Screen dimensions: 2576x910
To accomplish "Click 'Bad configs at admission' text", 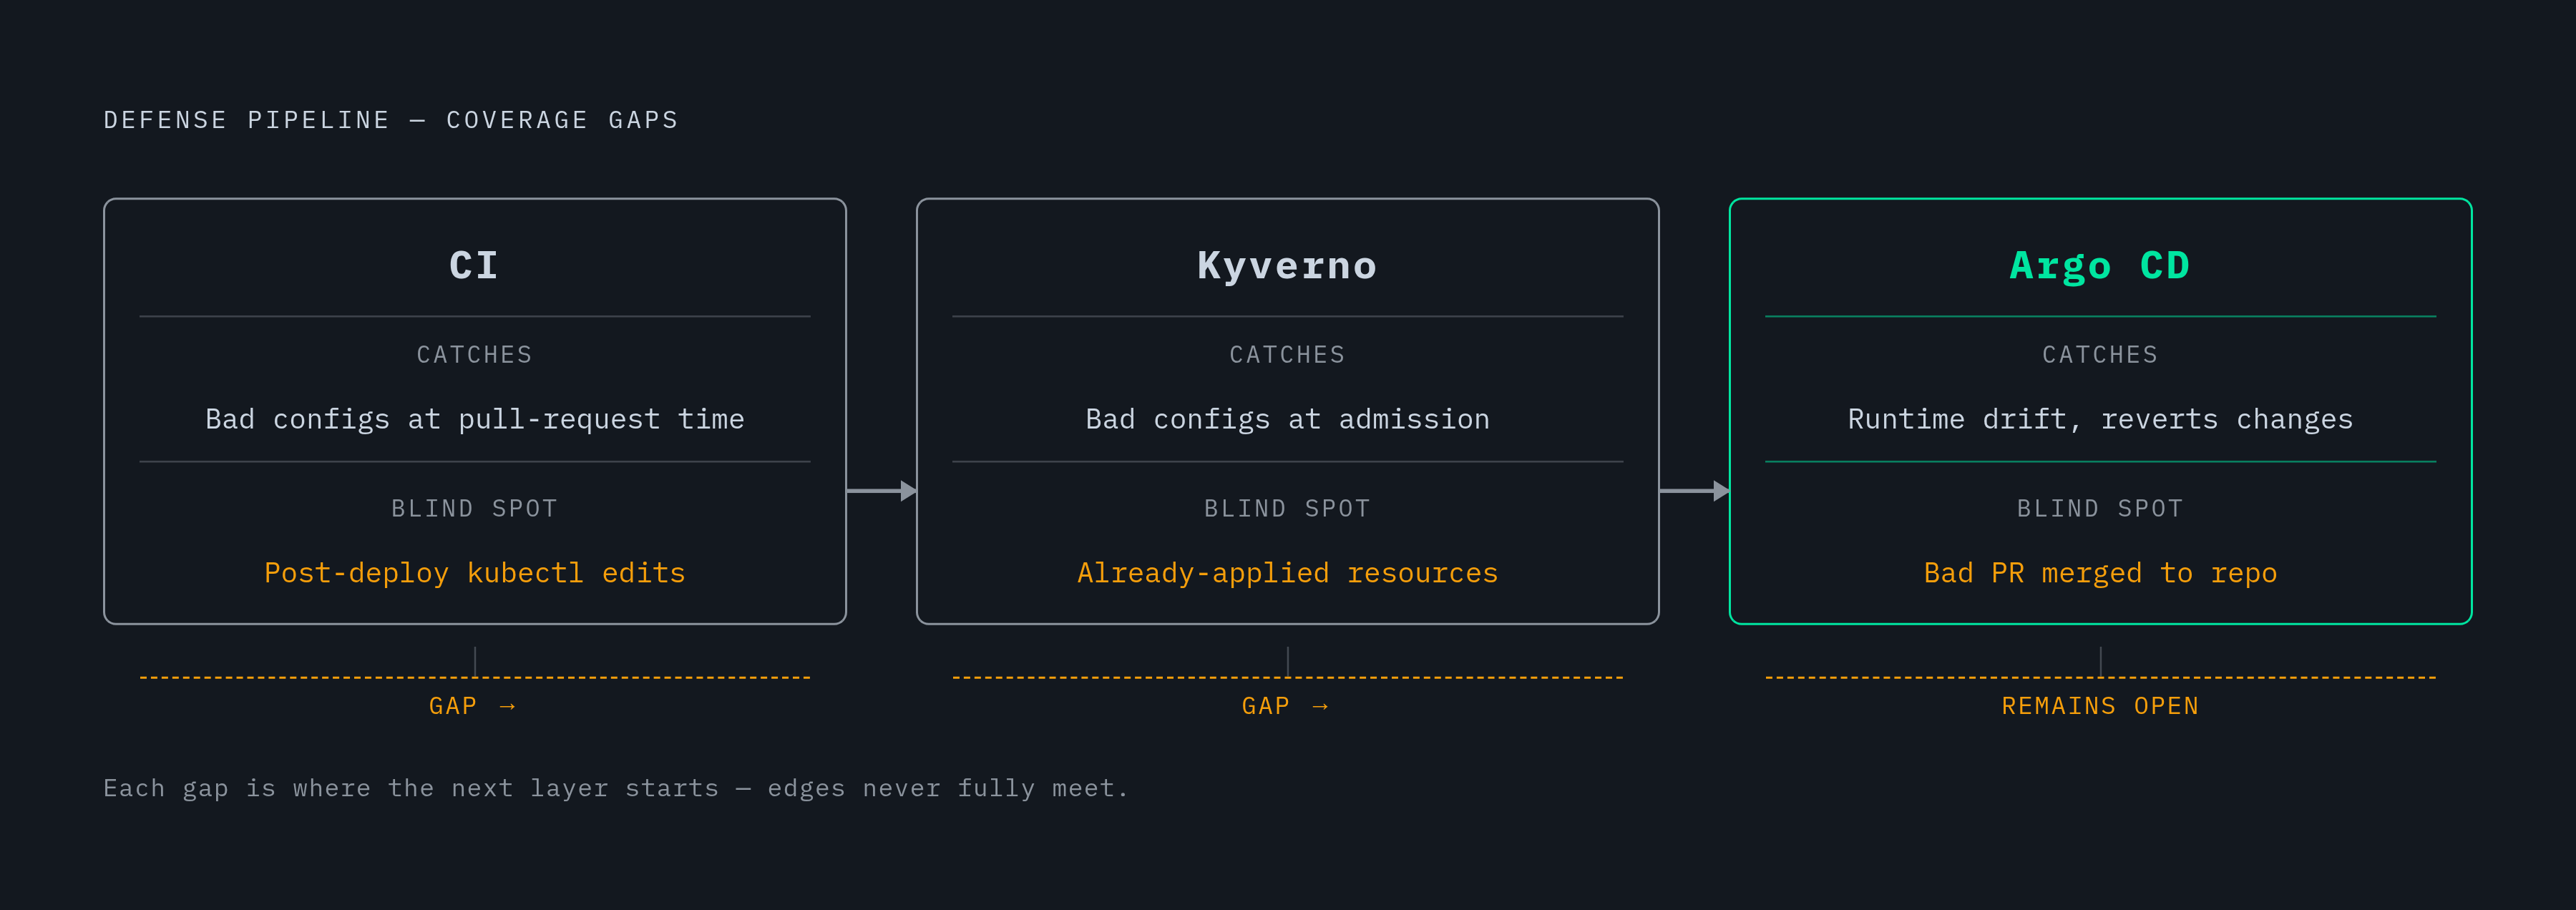I will [1287, 419].
